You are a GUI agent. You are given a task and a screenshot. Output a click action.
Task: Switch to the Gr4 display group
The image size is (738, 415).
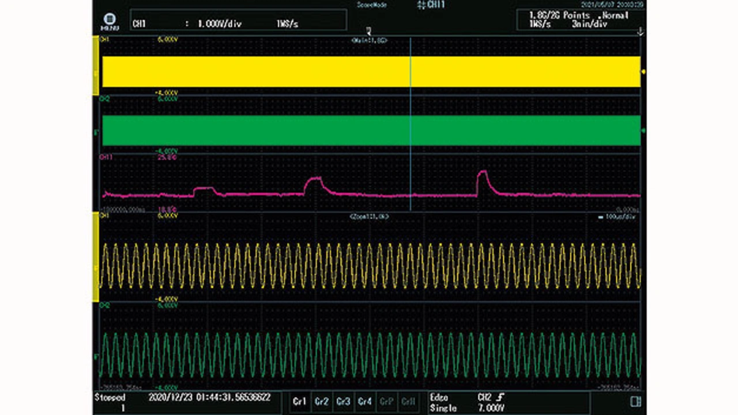coord(365,402)
